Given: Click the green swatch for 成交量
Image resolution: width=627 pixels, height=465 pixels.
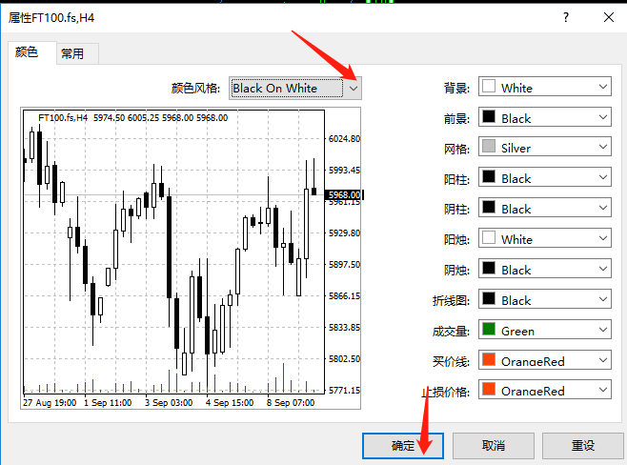Looking at the screenshot, I should coord(489,329).
